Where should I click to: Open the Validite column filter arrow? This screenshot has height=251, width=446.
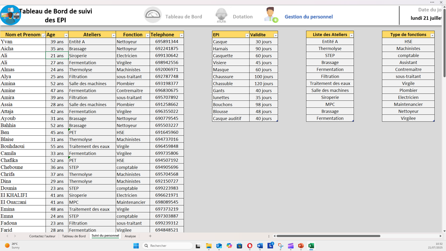tap(275, 35)
